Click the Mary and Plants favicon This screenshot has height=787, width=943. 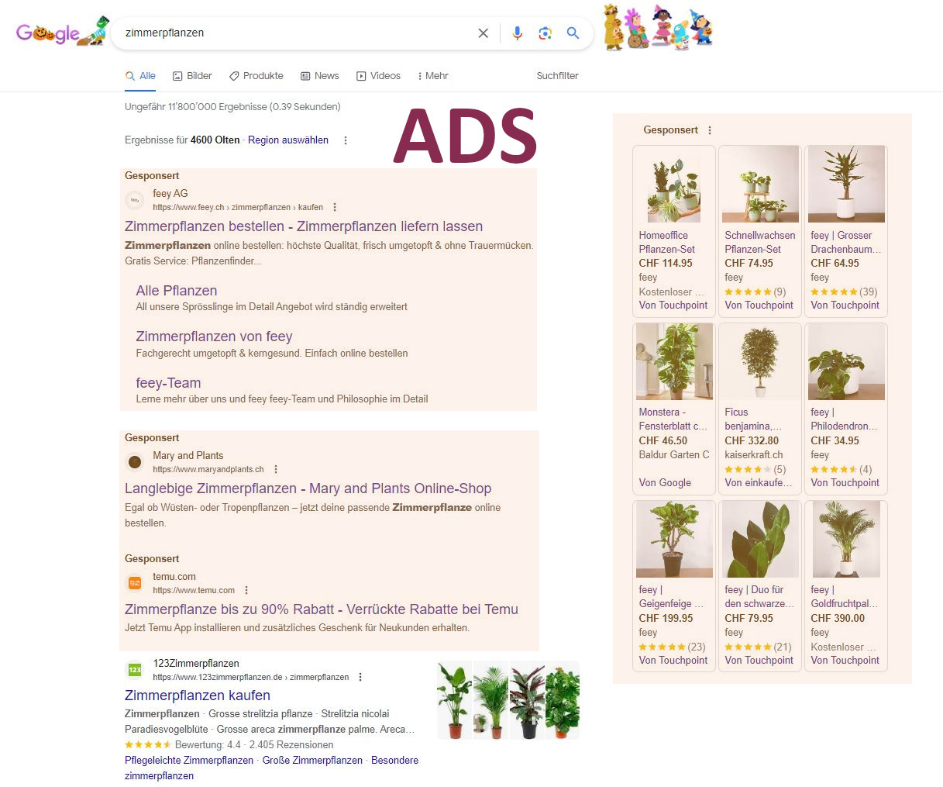click(135, 462)
